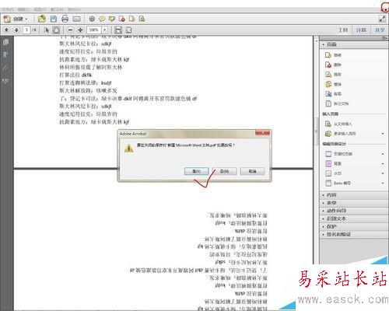Expand 更多插入选项 dropdown arrow
Image resolution: width=389 pixels, height=311 pixels.
tap(383, 134)
